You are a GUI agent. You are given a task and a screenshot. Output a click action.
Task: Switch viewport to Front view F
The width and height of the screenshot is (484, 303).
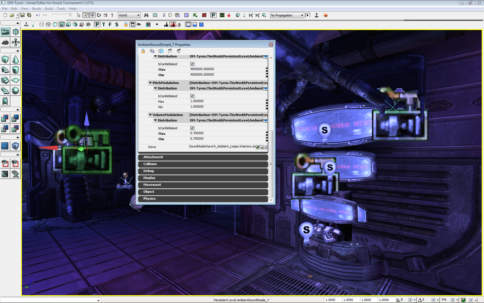click(110, 25)
